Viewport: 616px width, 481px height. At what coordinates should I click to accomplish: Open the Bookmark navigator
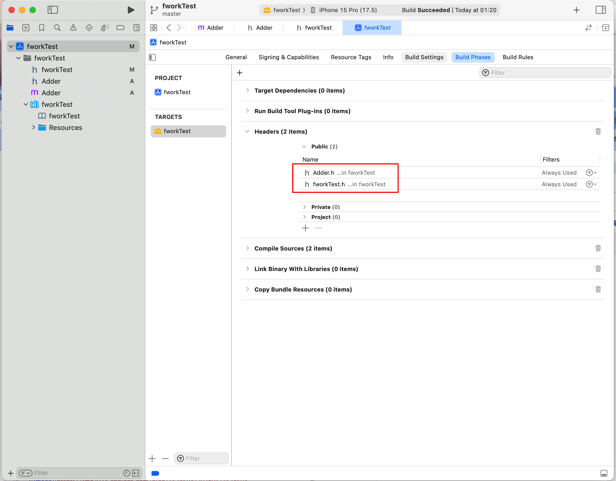(42, 28)
